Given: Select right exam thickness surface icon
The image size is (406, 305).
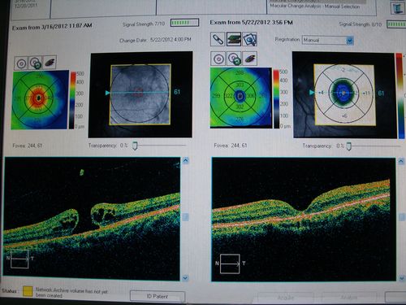Looking at the screenshot, I should click(x=249, y=59).
